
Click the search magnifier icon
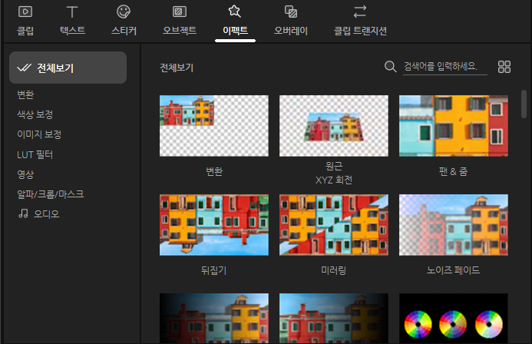[x=391, y=67]
